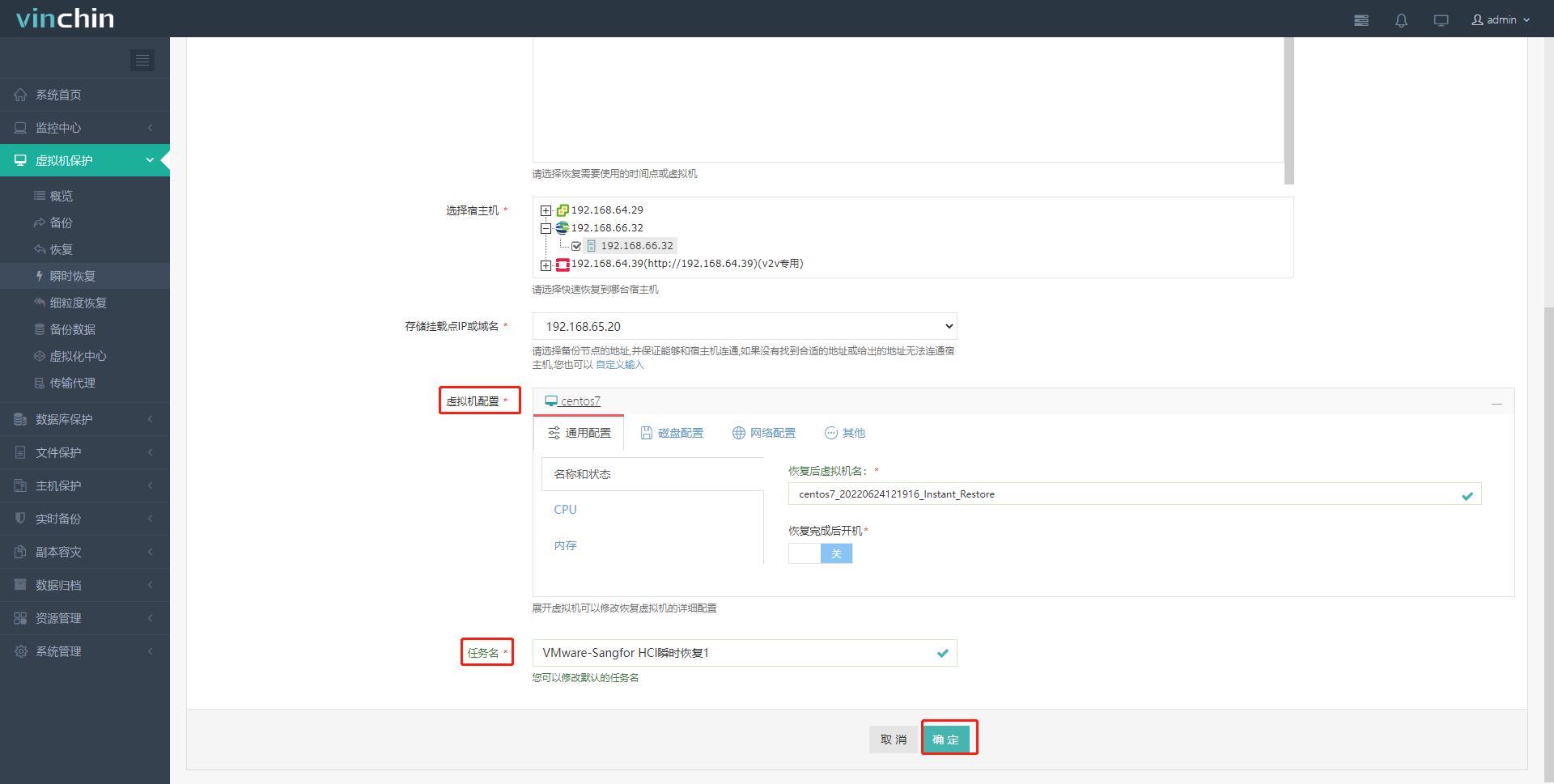Toggle 恢复完成后开机 switch

pos(821,553)
